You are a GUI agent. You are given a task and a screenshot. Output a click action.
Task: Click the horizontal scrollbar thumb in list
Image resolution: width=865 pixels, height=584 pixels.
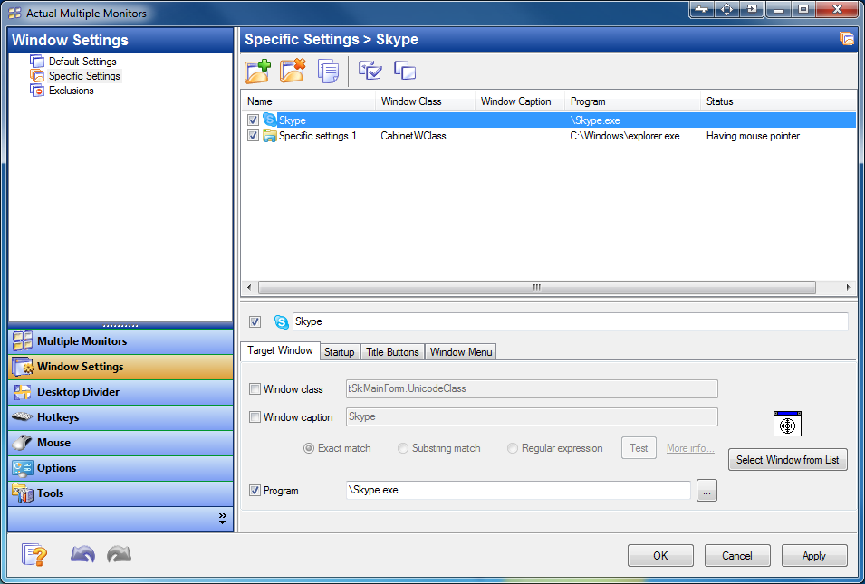pos(537,287)
